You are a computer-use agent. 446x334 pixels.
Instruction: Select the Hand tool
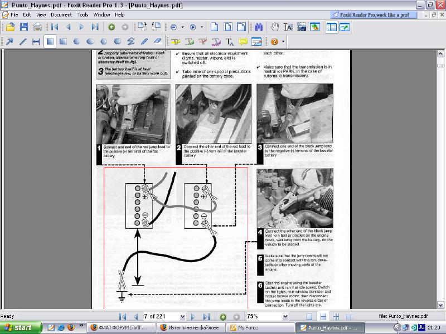click(275, 27)
